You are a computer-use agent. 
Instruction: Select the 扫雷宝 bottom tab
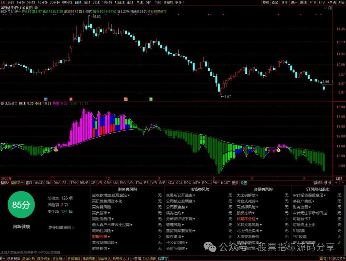(163, 258)
